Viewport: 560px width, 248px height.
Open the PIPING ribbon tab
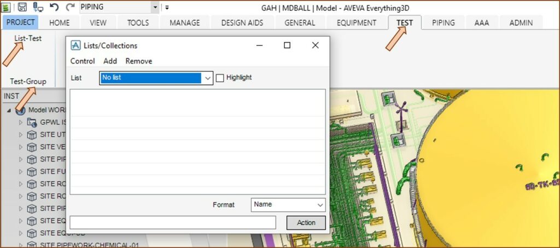pyautogui.click(x=443, y=23)
